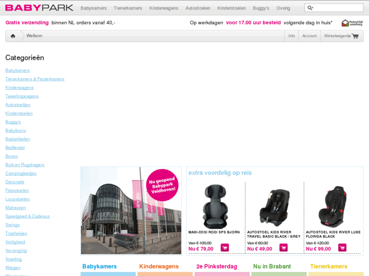Screen dimensions: 369x276
Task: Open Verzorging category
Action: (x=16, y=250)
